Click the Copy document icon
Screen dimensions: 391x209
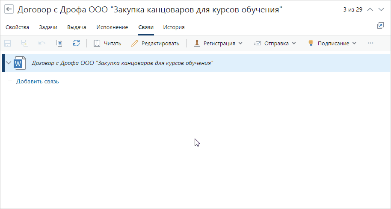[59, 43]
